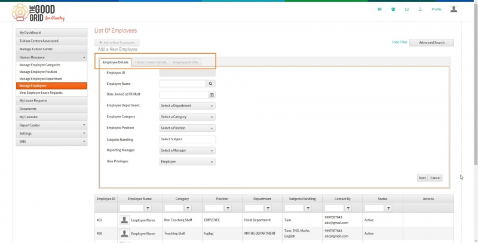Open Manage Employee Department
This screenshot has width=478, height=243.
[51, 79]
